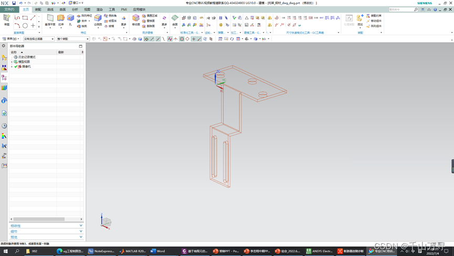The width and height of the screenshot is (454, 256).
Task: Select the profile curve sketch tool
Action: pyautogui.click(x=17, y=18)
